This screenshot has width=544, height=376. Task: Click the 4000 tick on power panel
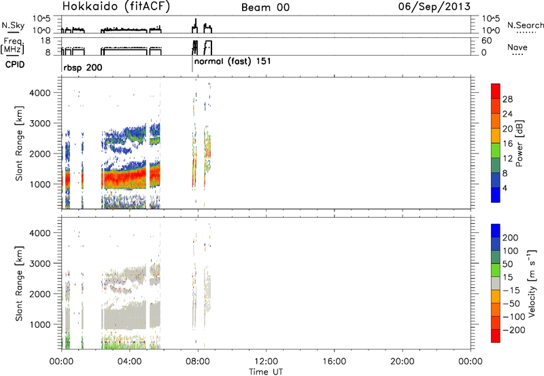coord(40,93)
